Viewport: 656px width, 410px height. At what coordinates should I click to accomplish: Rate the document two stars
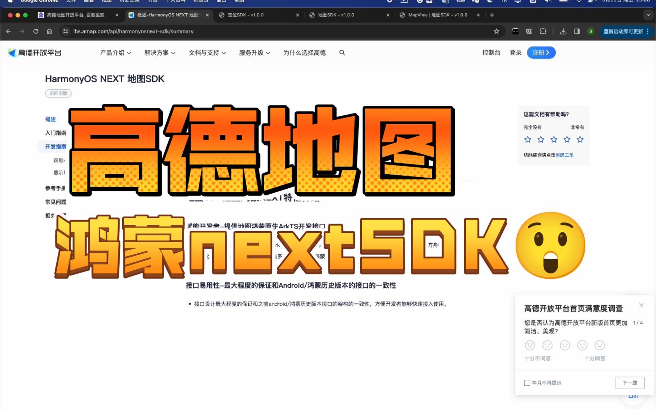click(541, 140)
